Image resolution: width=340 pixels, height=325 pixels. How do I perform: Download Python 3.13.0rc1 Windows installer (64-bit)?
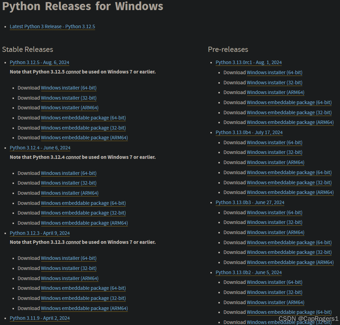pos(275,72)
